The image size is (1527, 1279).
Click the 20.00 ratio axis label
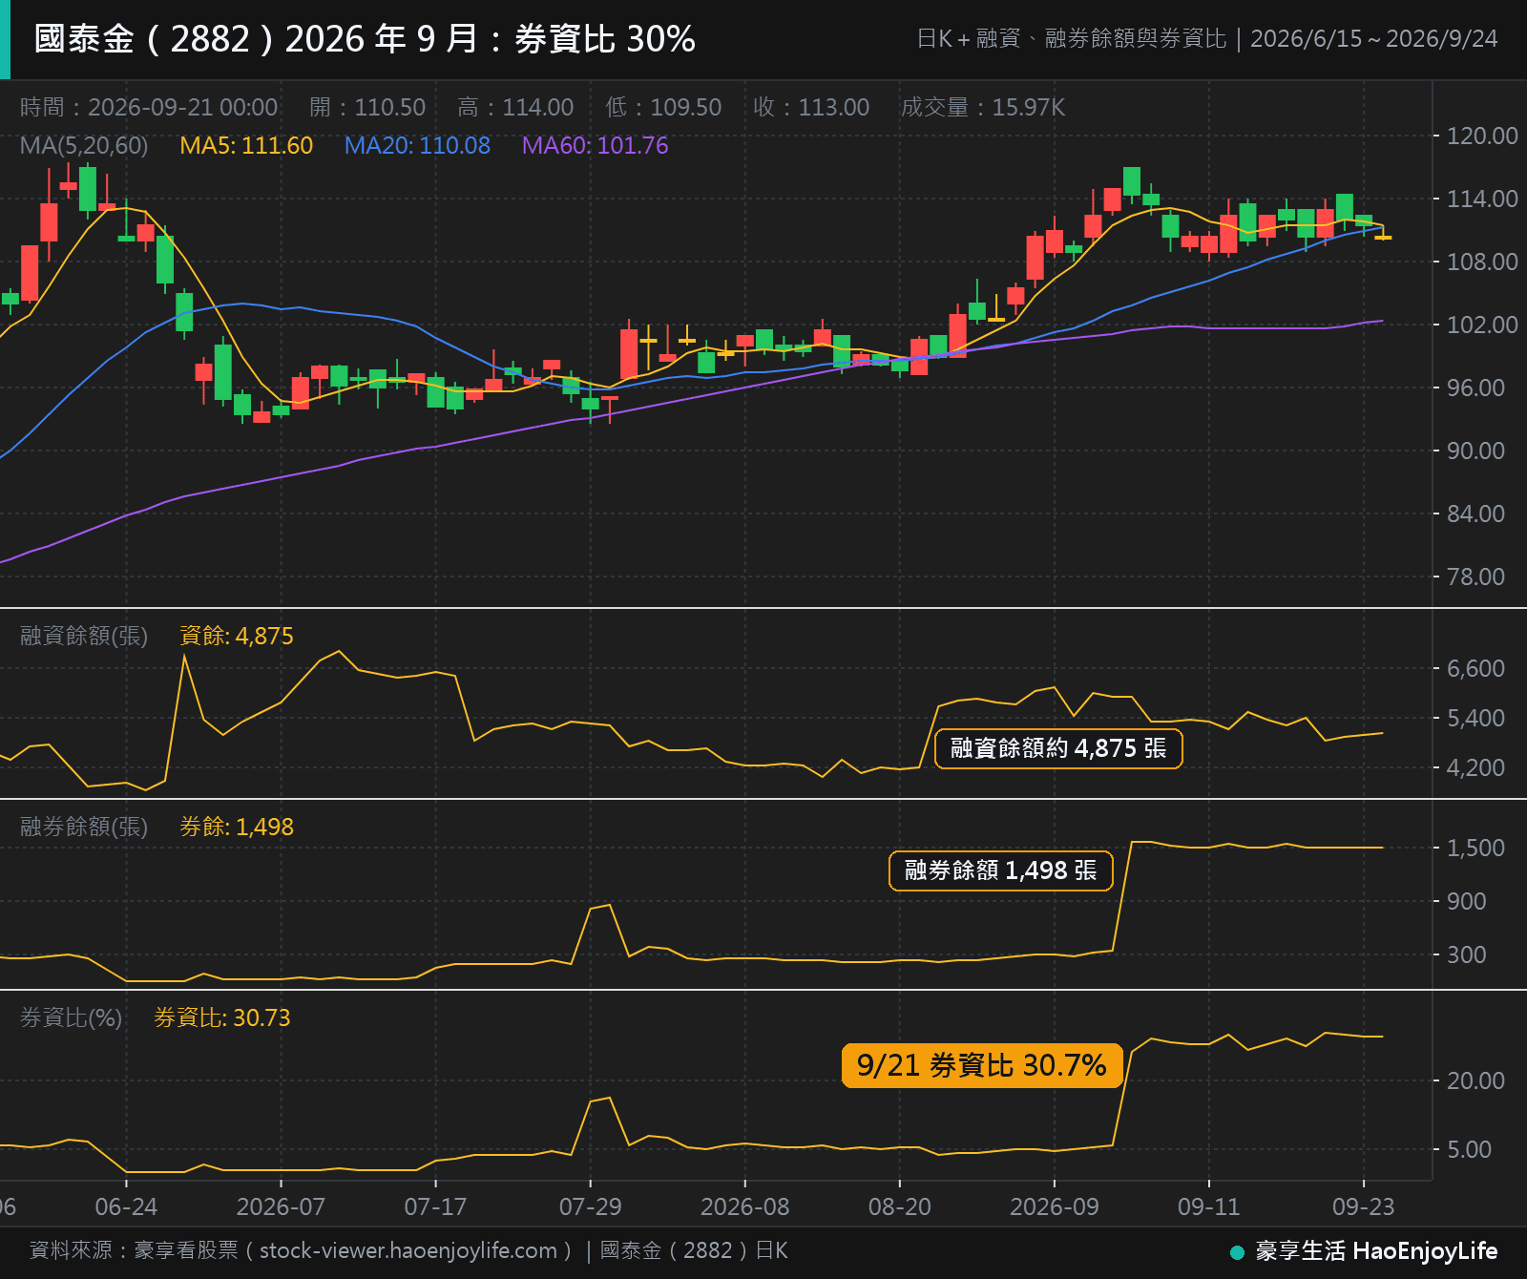click(x=1475, y=1080)
